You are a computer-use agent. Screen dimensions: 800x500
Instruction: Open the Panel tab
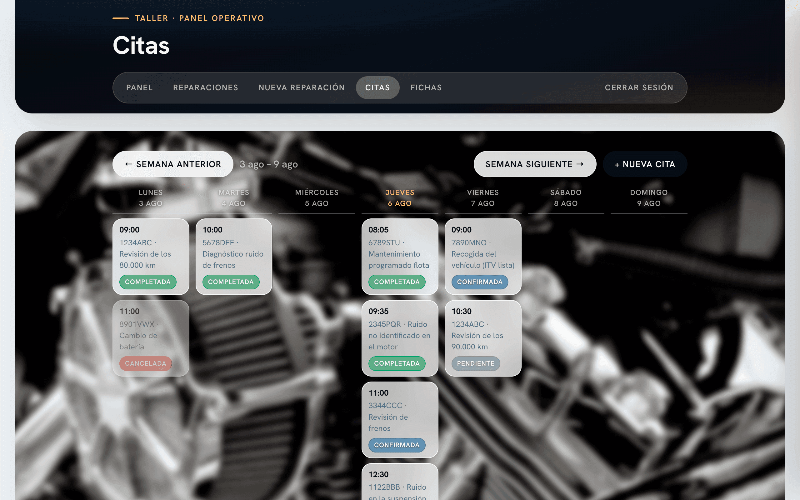pos(139,87)
